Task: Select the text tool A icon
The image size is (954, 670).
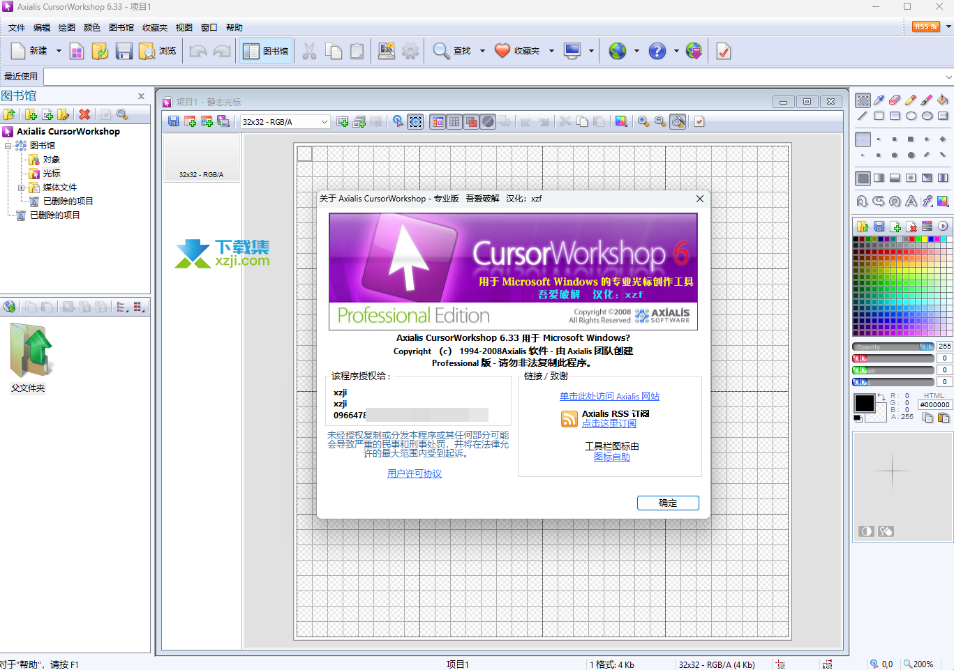Action: 911,201
